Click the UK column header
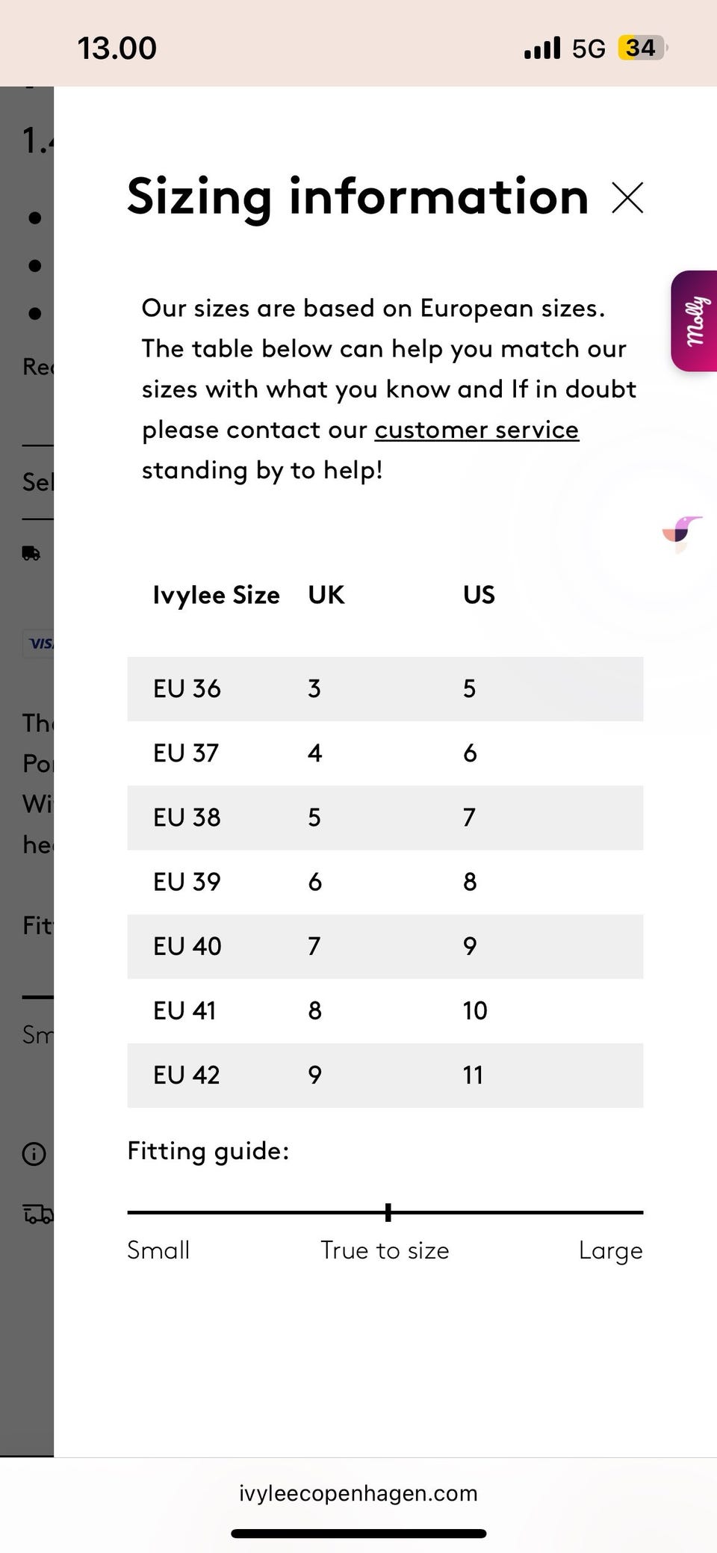717x1553 pixels. point(326,595)
